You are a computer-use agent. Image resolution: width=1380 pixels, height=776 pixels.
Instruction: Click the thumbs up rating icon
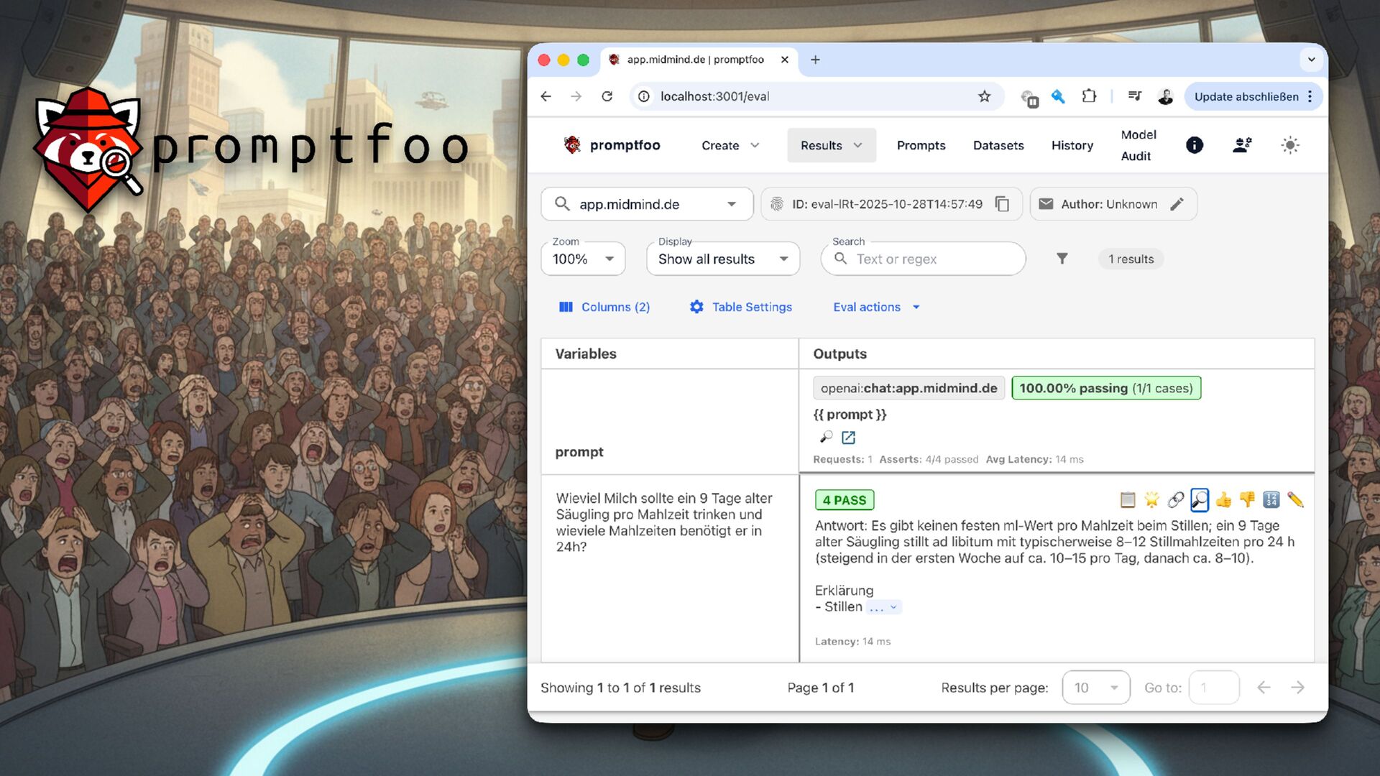(1223, 499)
